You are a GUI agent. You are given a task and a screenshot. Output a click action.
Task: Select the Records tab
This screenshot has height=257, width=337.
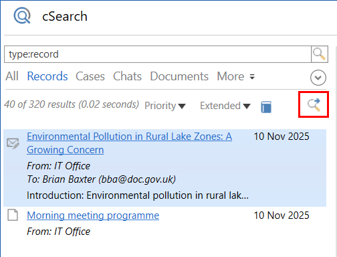[47, 76]
